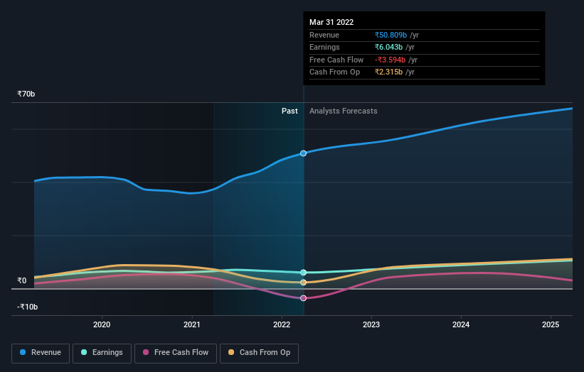Click the Mar 31 2022 tooltip date
Screen dimensions: 584x372
[331, 22]
